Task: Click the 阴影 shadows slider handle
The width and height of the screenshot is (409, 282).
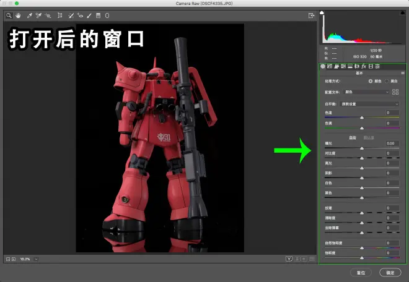Action: click(x=362, y=178)
